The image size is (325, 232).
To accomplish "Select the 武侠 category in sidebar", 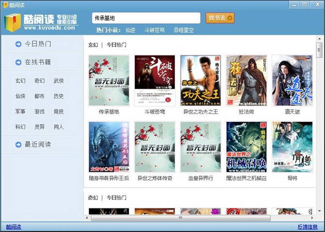I will coord(58,81).
